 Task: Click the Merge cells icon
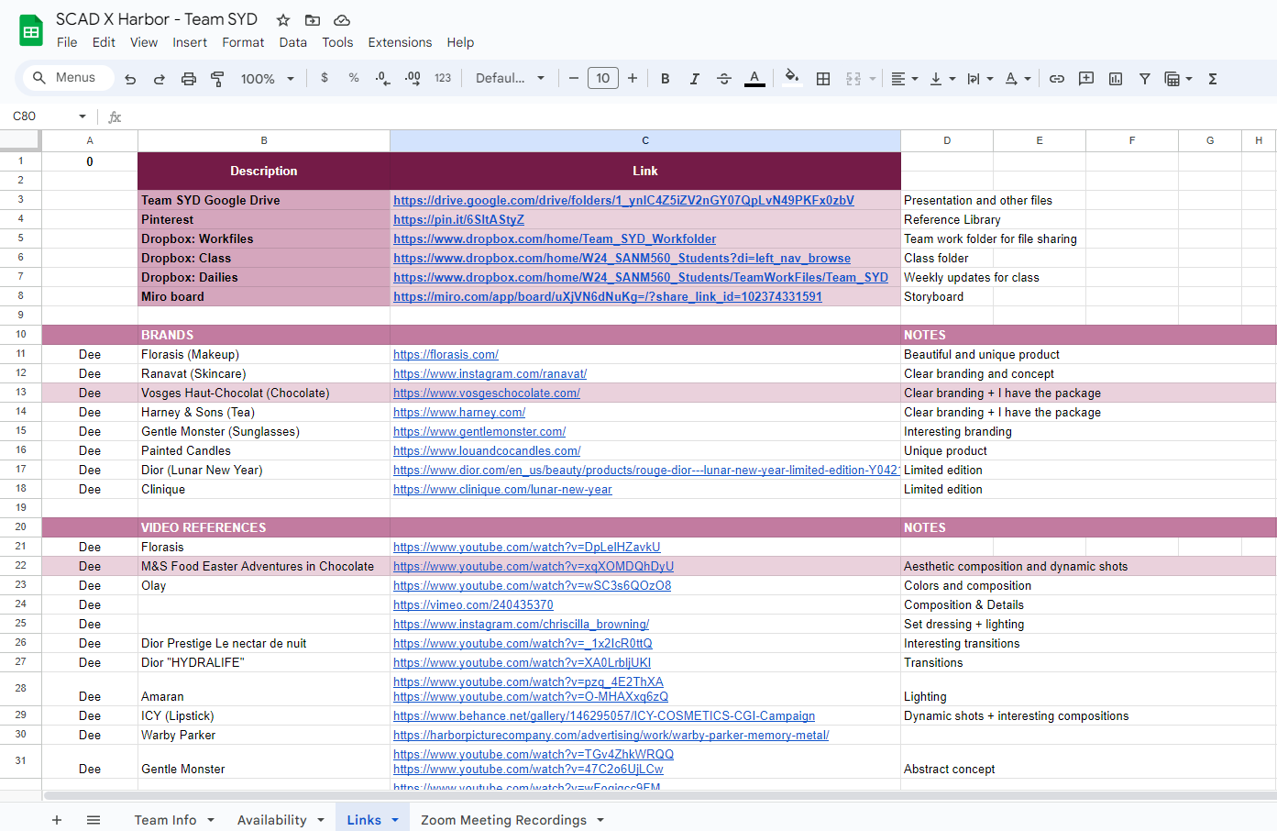[853, 79]
